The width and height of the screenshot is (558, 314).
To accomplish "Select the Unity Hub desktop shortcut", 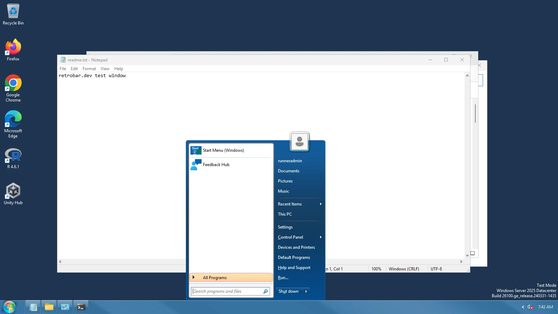I will tap(13, 194).
